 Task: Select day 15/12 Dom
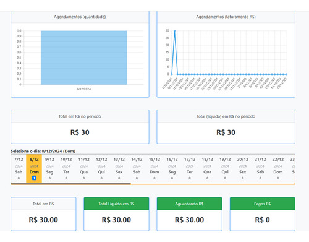click(154, 168)
